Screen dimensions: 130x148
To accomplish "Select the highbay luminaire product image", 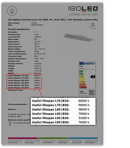I will 79,37.
